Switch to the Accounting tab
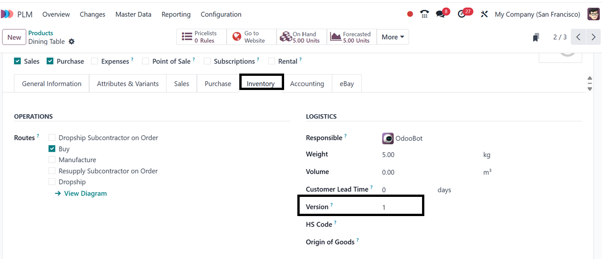This screenshot has width=602, height=259. coord(307,84)
